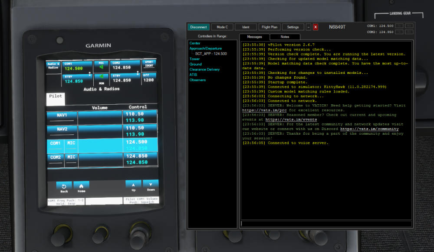Image resolution: width=434 pixels, height=252 pixels.
Task: Switch to the Notes tab in vPilot
Action: 285,37
